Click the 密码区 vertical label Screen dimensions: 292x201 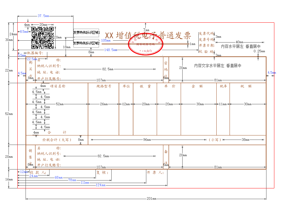(166, 70)
